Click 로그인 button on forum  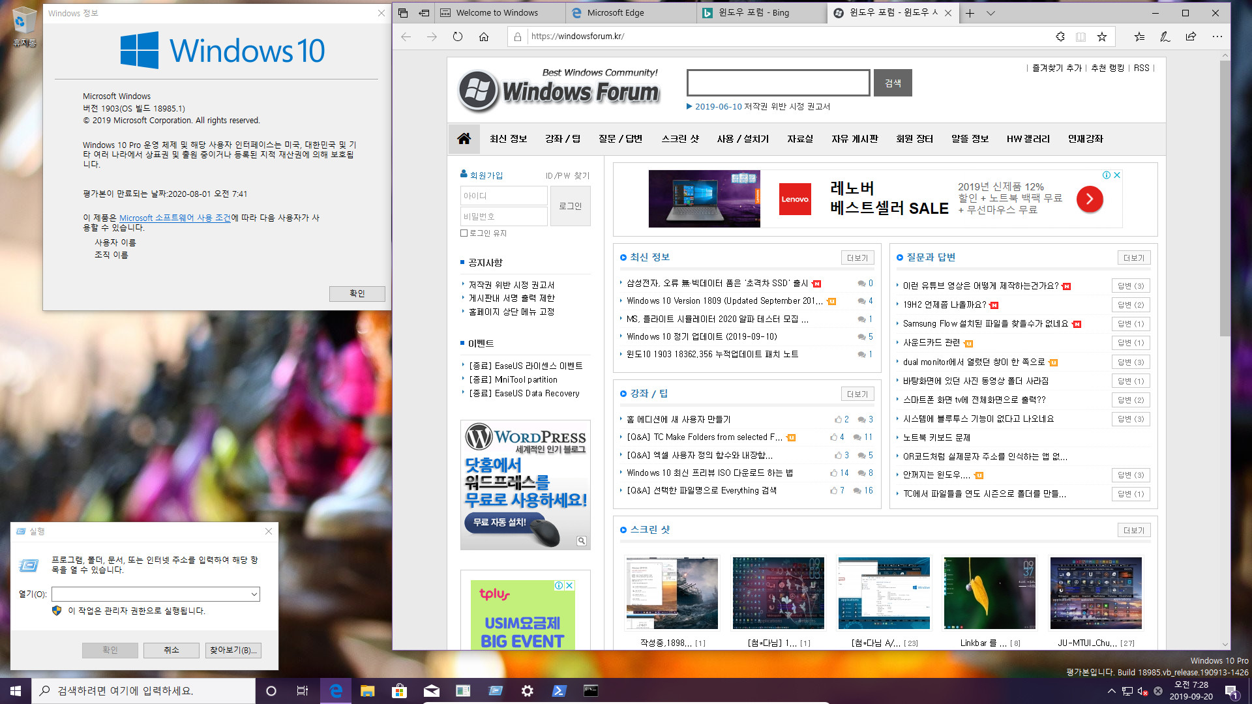pos(570,206)
